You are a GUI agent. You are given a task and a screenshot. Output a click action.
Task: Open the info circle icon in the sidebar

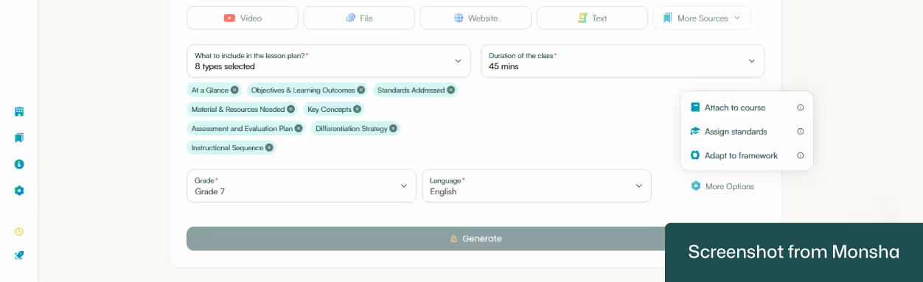(19, 164)
